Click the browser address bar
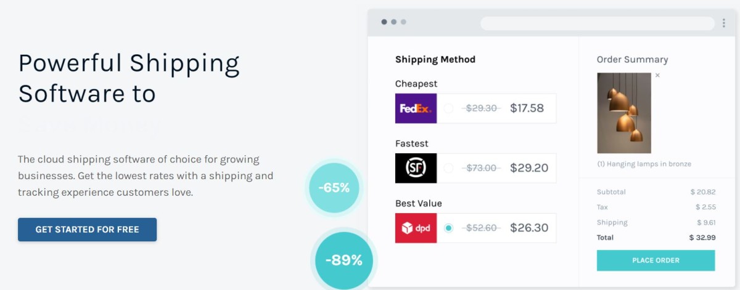The height and width of the screenshot is (290, 740). [x=597, y=23]
